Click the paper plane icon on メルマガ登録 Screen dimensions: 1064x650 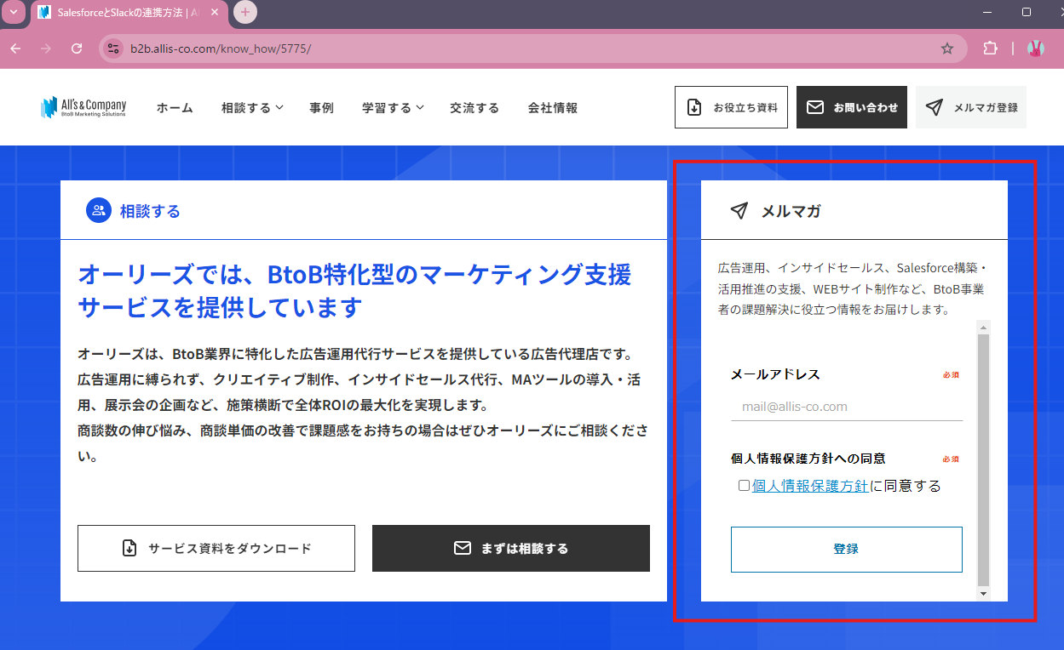(x=935, y=106)
